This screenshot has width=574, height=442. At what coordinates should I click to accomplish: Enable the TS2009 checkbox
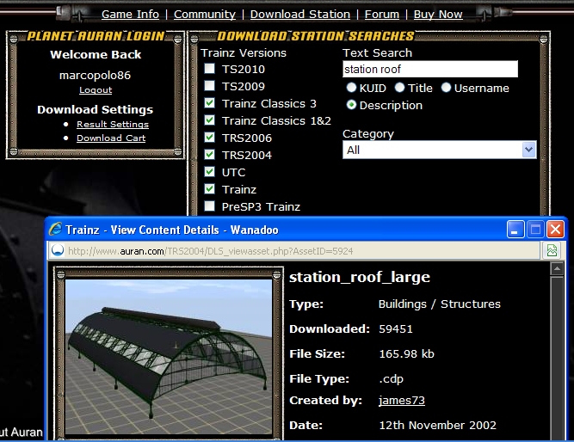point(209,86)
